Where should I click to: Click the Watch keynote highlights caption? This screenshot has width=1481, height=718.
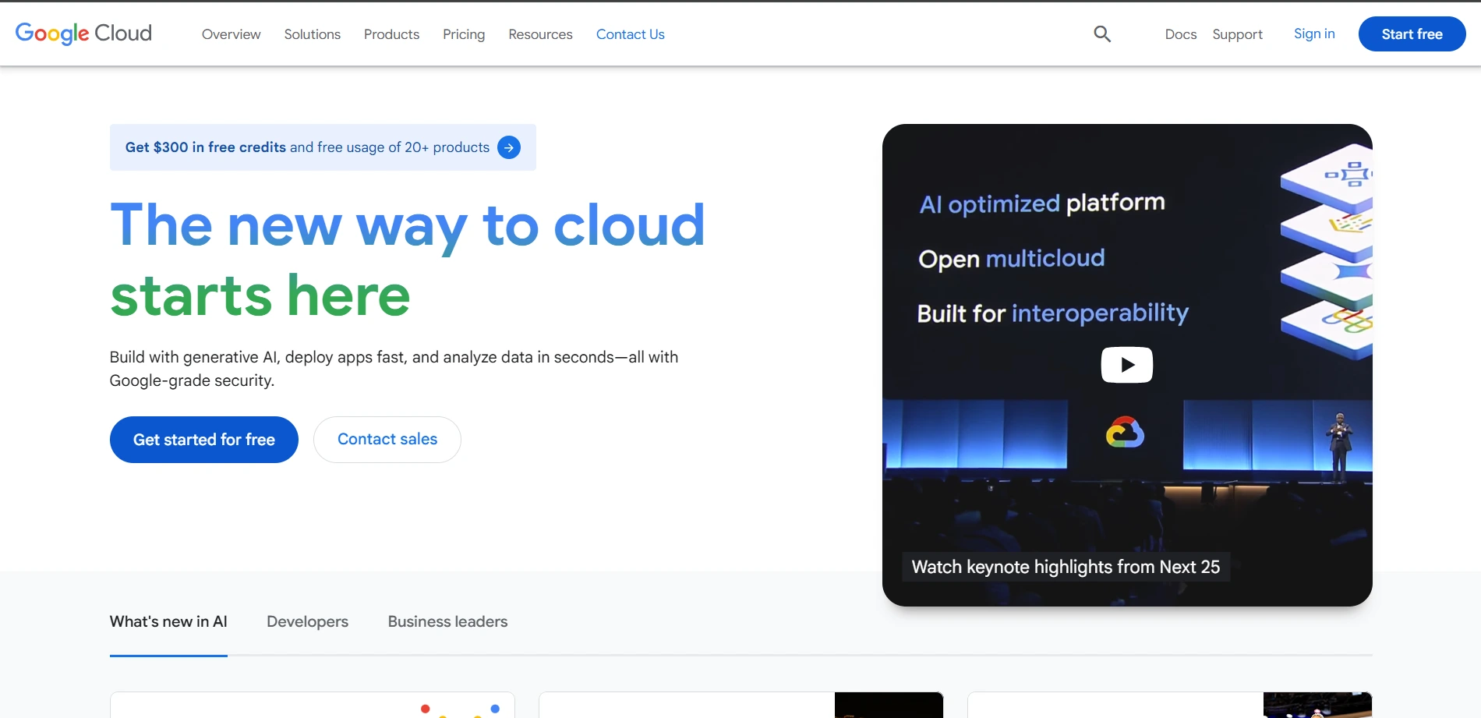(1066, 567)
